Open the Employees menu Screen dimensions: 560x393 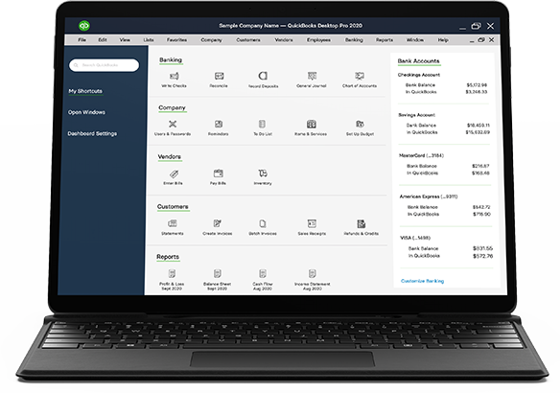[x=318, y=40]
